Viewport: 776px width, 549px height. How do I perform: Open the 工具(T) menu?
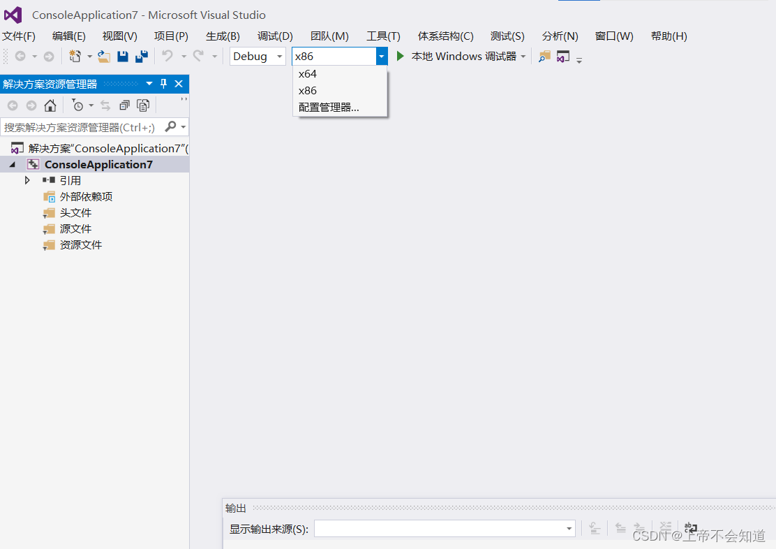click(x=384, y=36)
